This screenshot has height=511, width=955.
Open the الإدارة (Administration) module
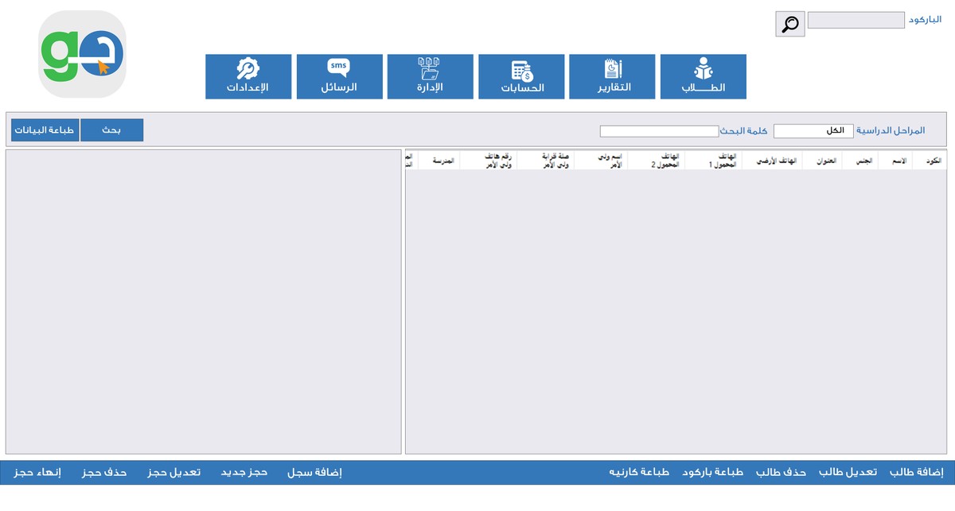[431, 76]
